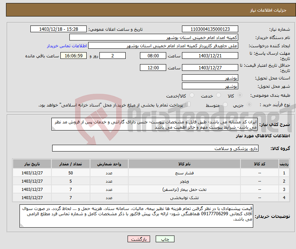296x249 pixels.
Task: Click the گروه کالا field دارو، پزشکی و سلامت
Action: (155, 148)
